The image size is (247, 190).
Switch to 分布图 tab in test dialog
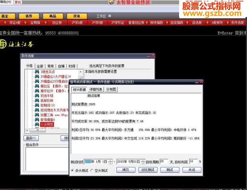pos(111,89)
